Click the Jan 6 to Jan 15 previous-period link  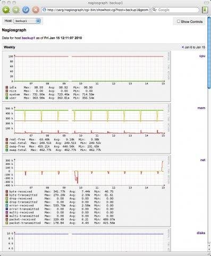tap(193, 47)
